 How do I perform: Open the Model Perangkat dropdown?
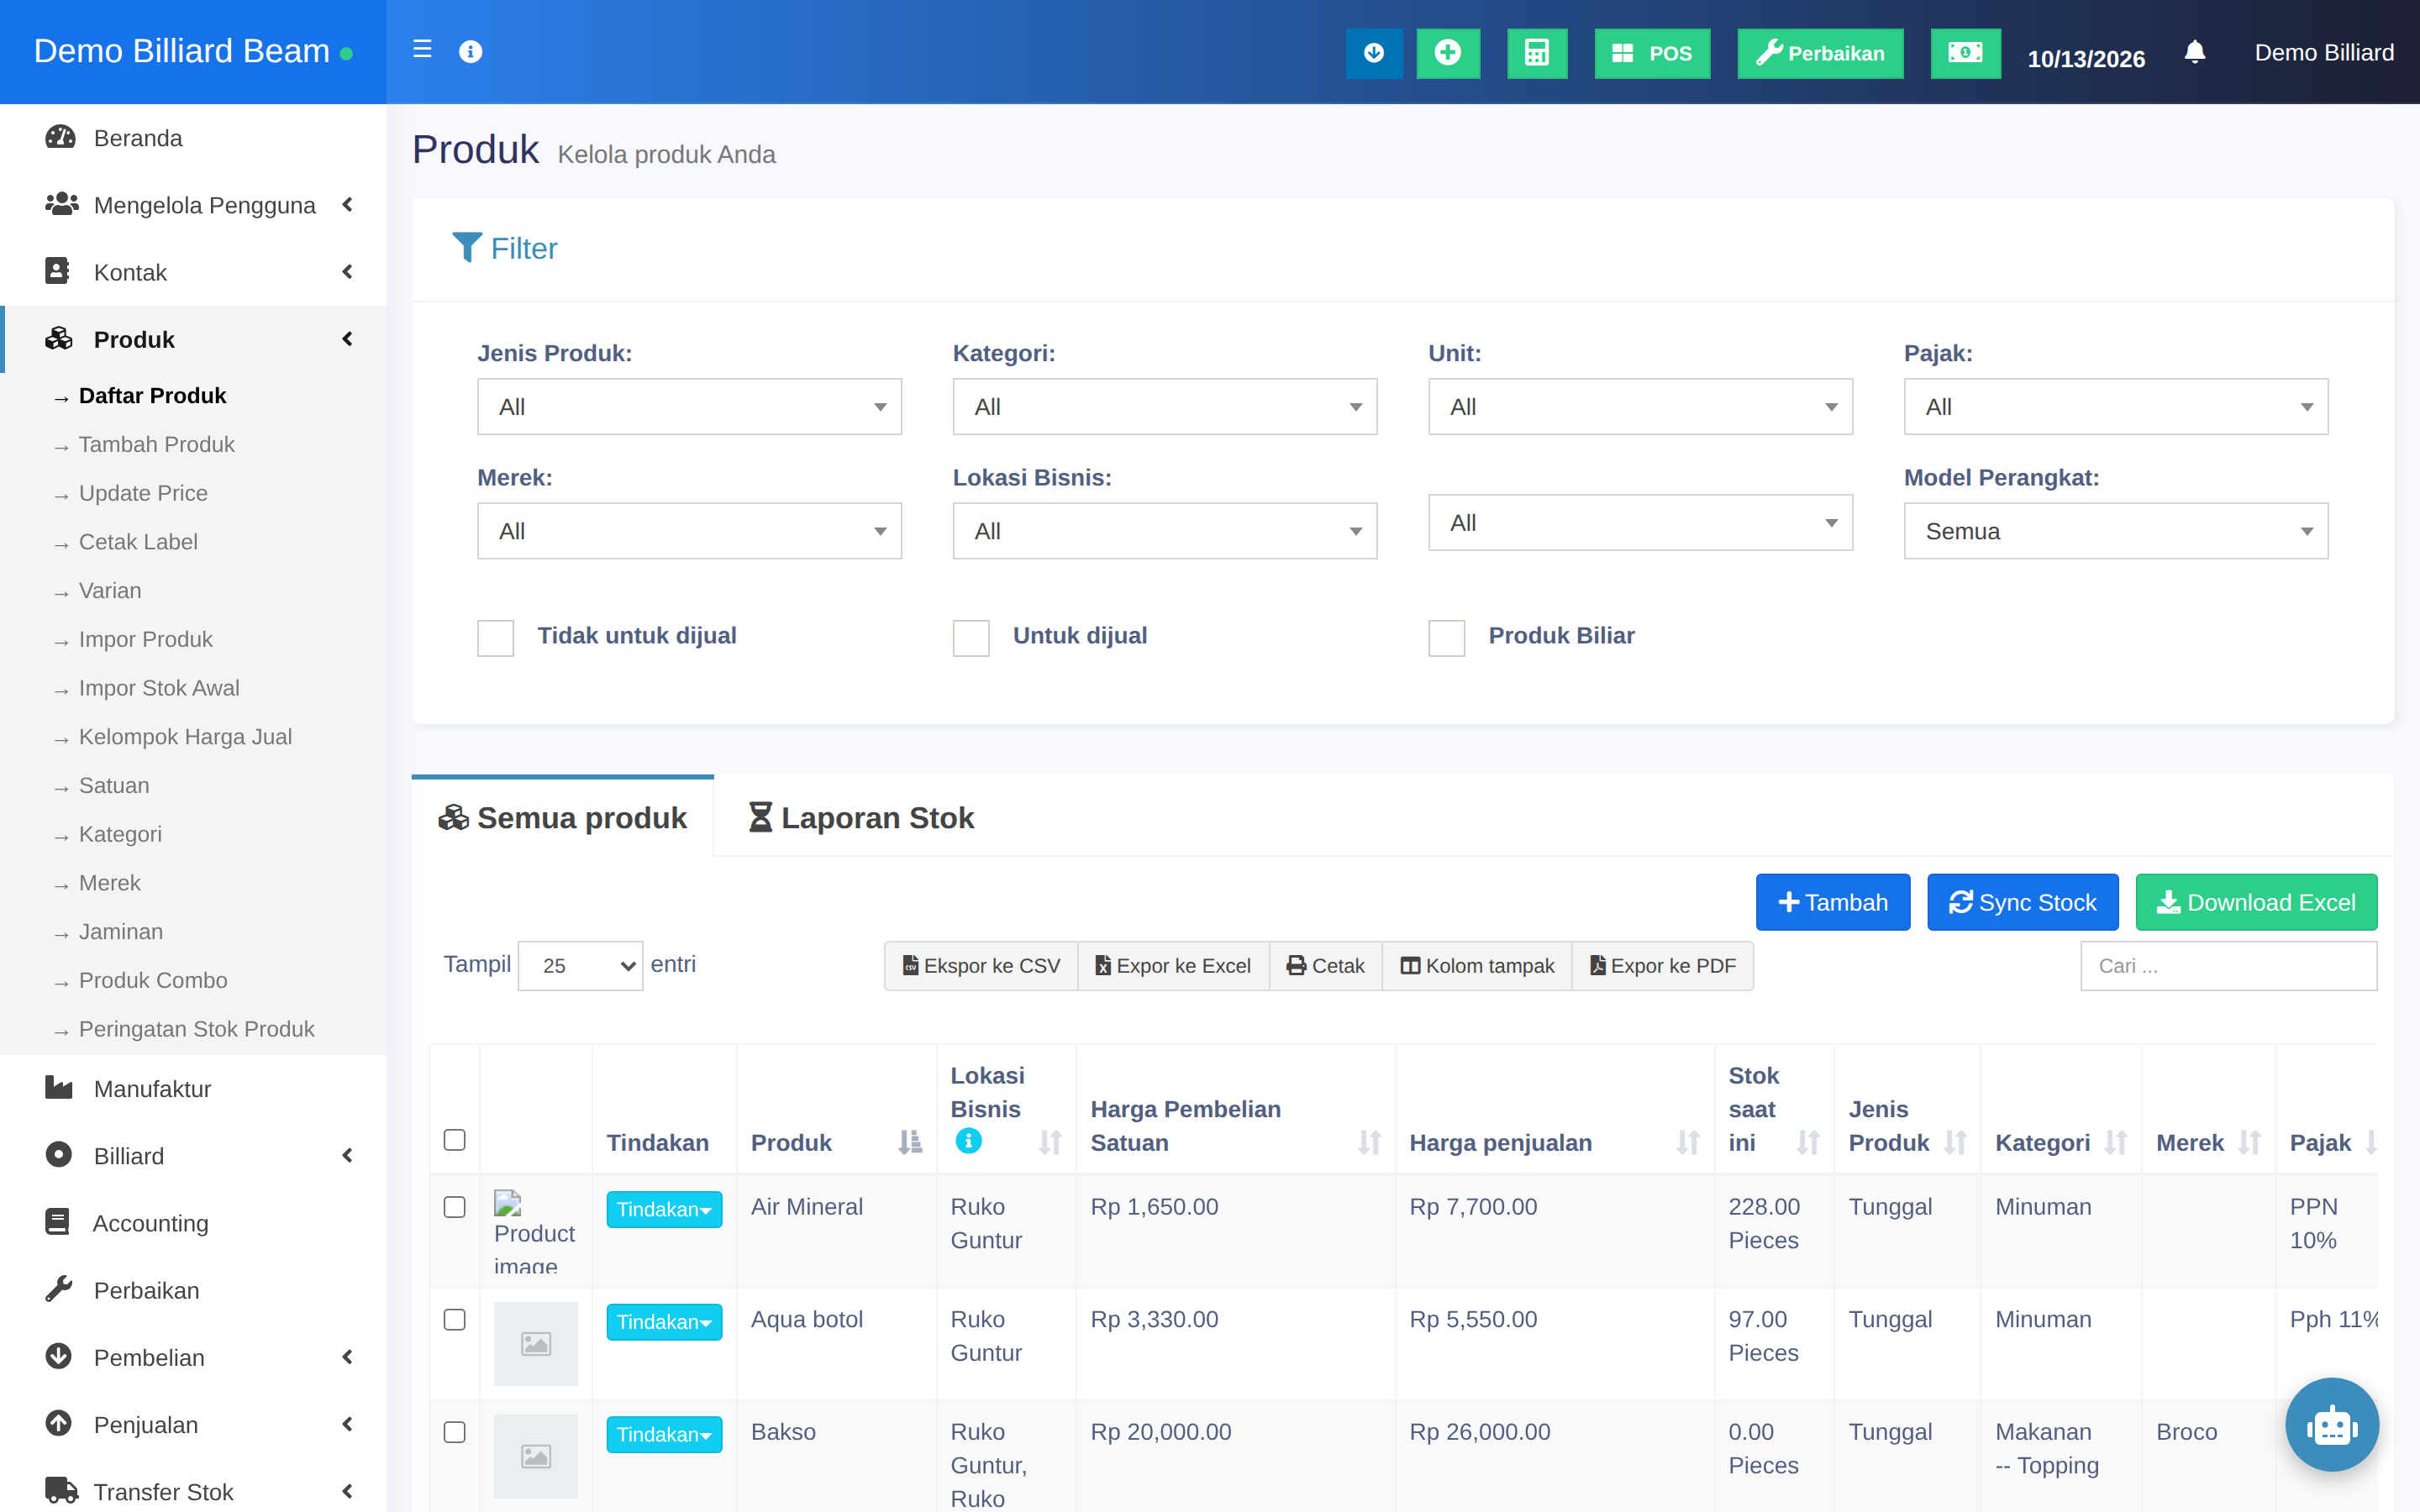point(2116,531)
